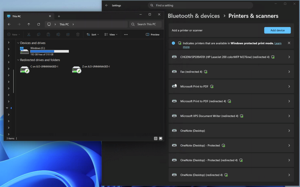Click Bluetooth & devices breadcrumb

[194, 16]
